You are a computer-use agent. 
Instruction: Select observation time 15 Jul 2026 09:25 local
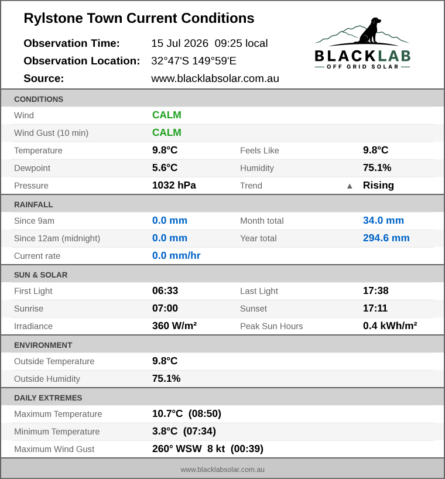click(x=210, y=43)
